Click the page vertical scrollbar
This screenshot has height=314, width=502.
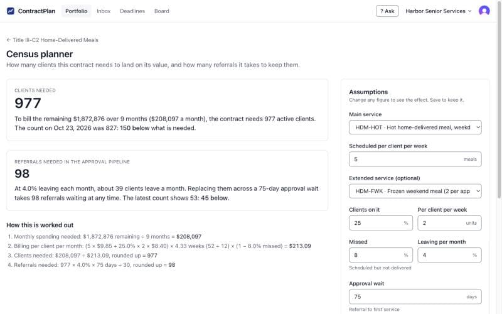coord(499,99)
